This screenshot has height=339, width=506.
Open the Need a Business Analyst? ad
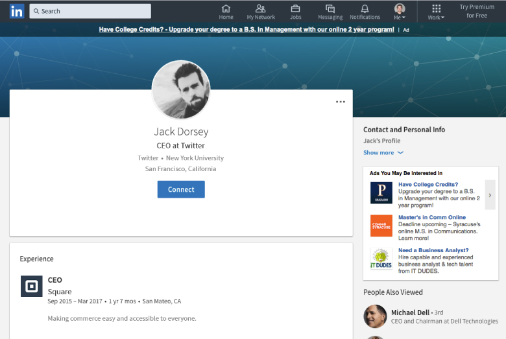[x=433, y=250]
